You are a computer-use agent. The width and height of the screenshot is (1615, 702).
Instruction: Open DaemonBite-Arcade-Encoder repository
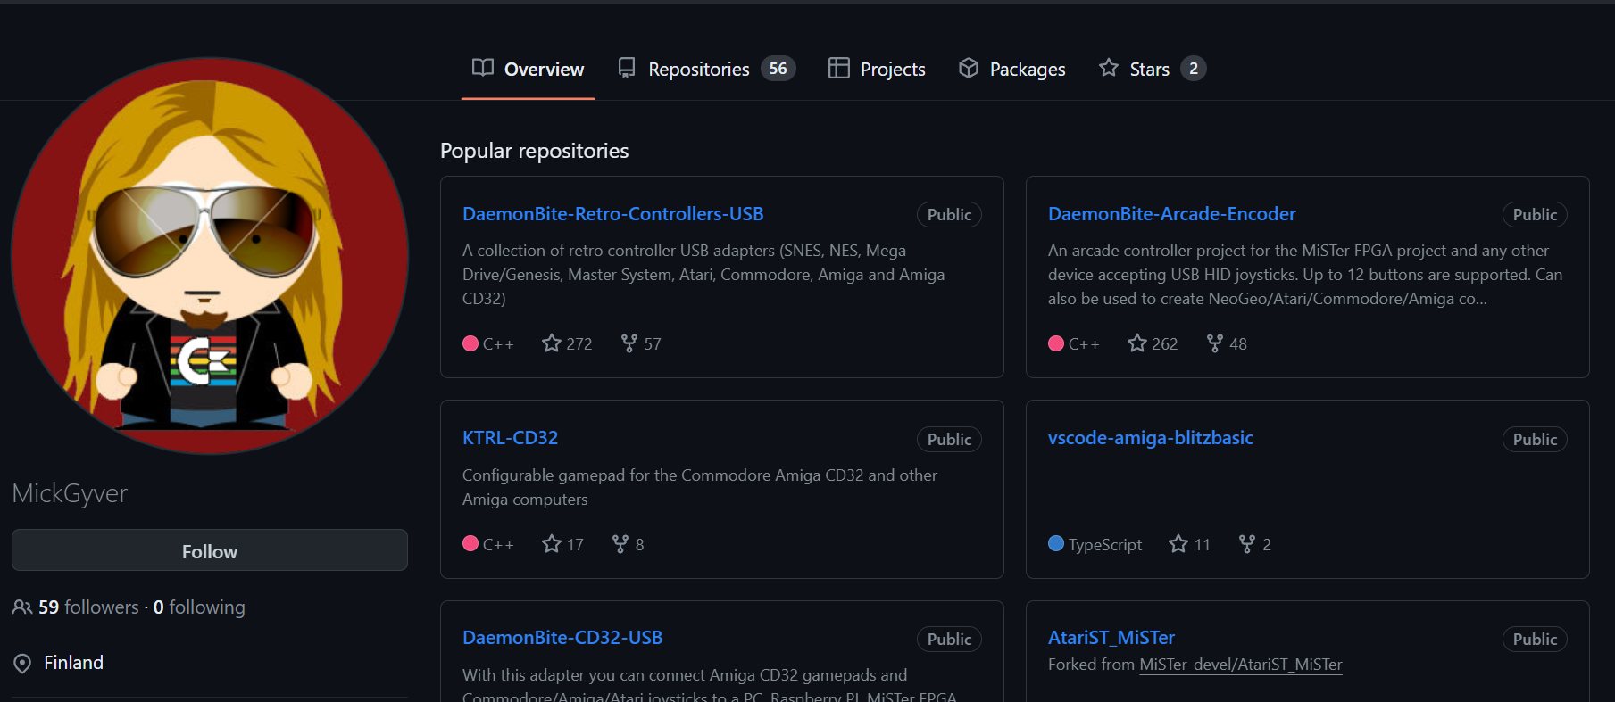coord(1171,214)
